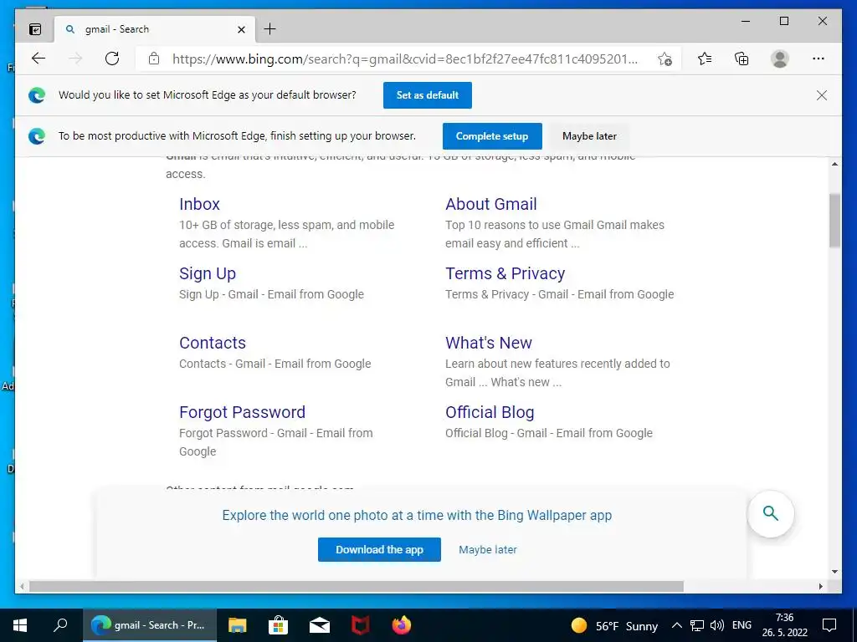Click the vertical scrollbar thumb

(x=834, y=221)
